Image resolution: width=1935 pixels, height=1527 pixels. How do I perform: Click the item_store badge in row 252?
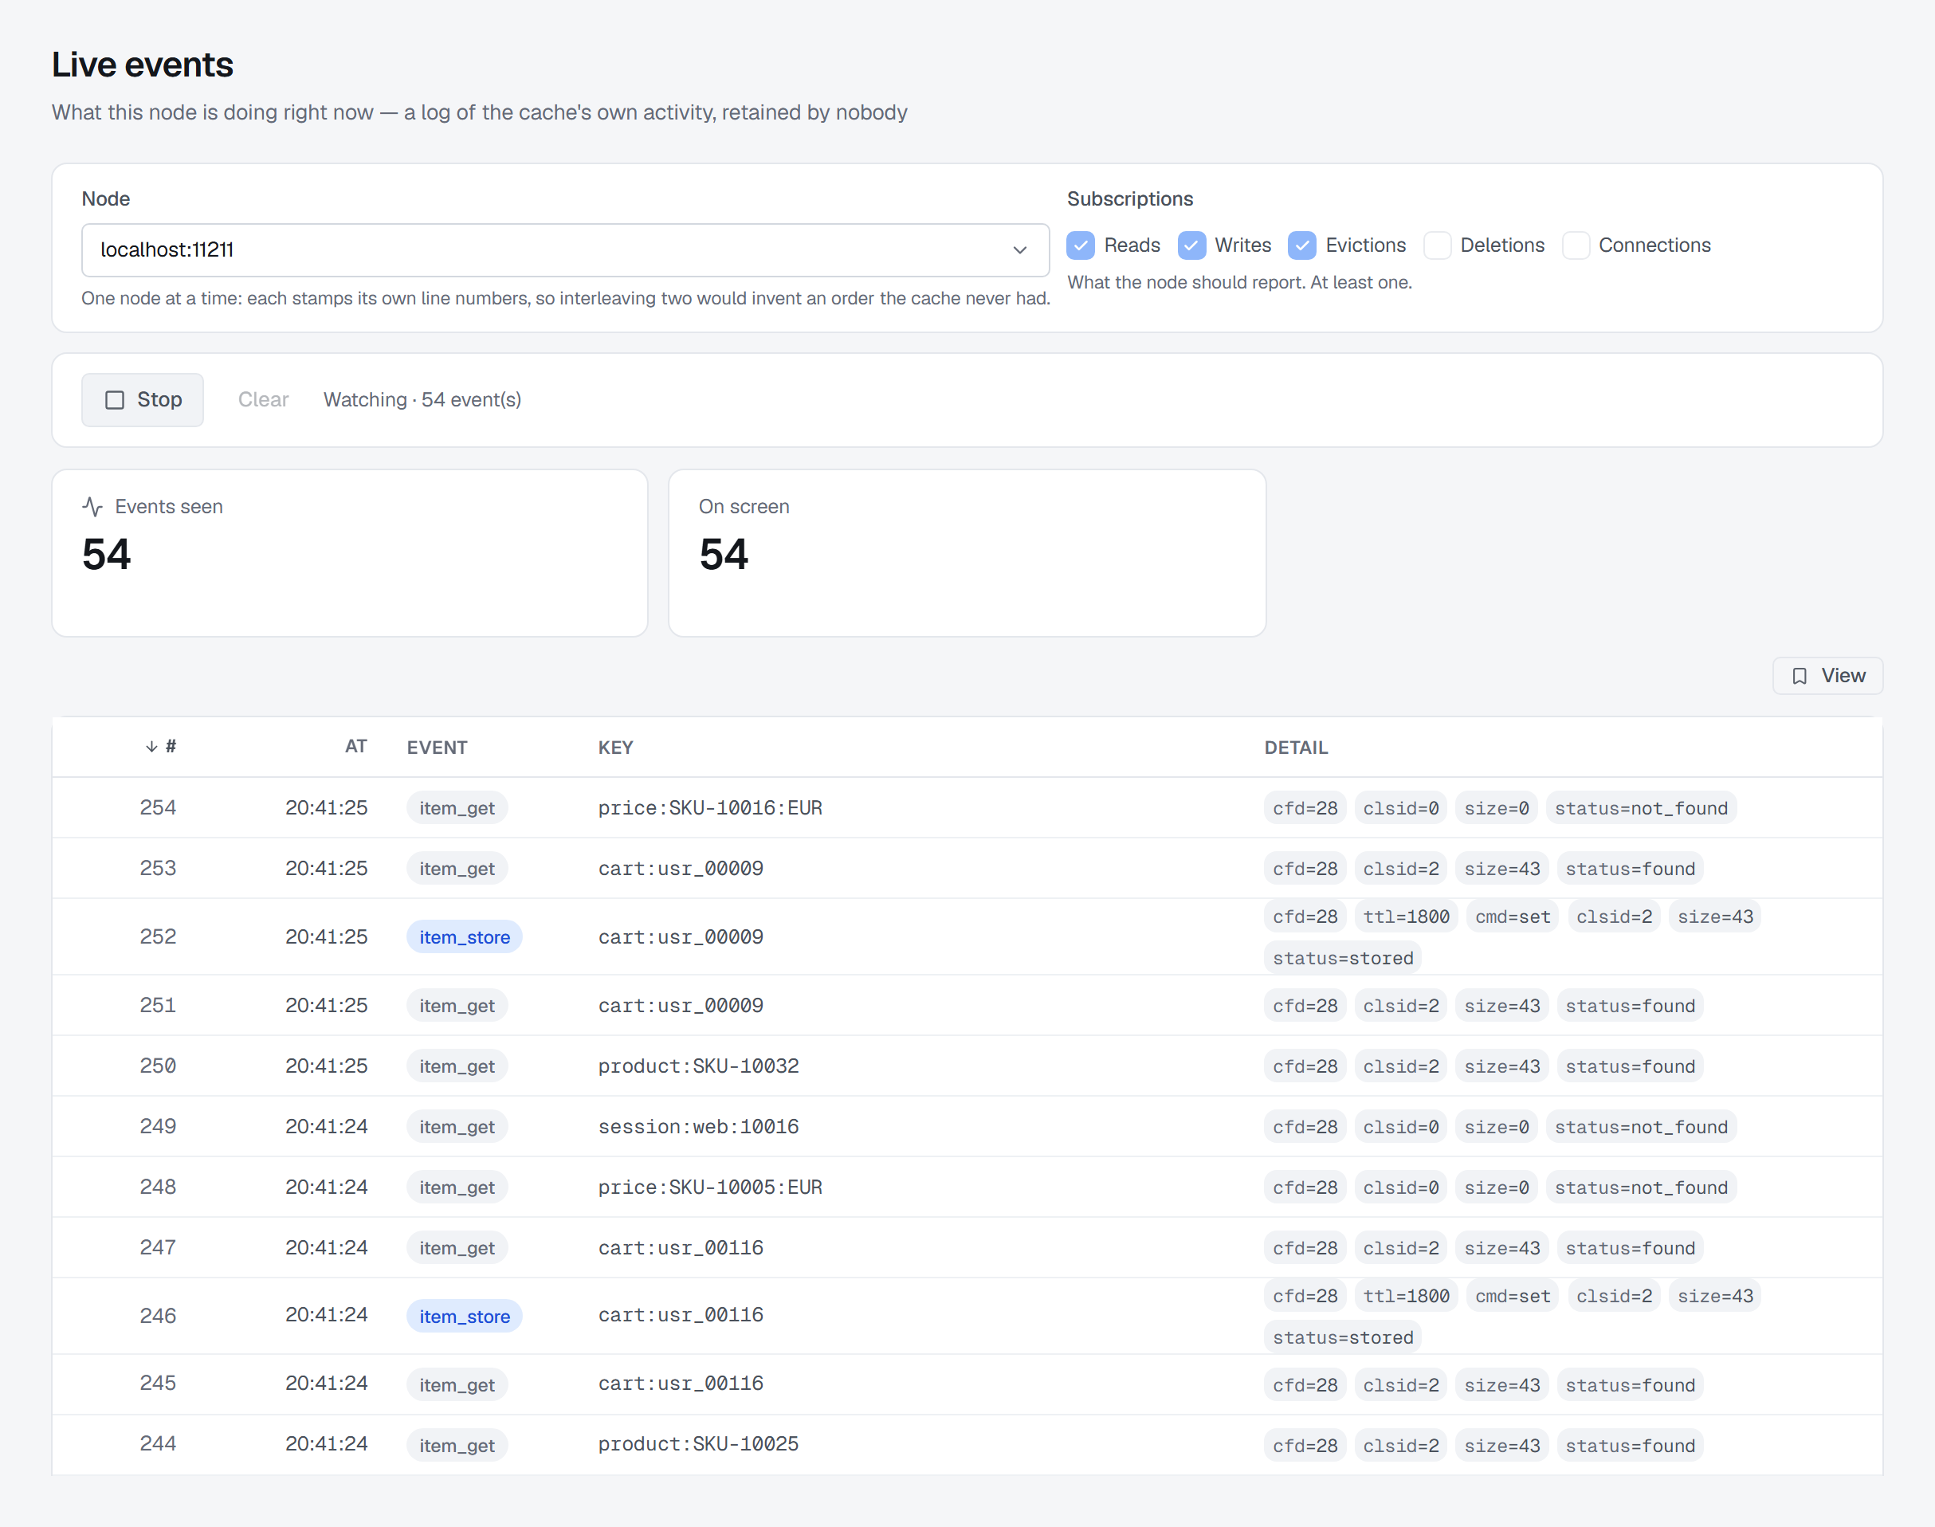tap(464, 937)
